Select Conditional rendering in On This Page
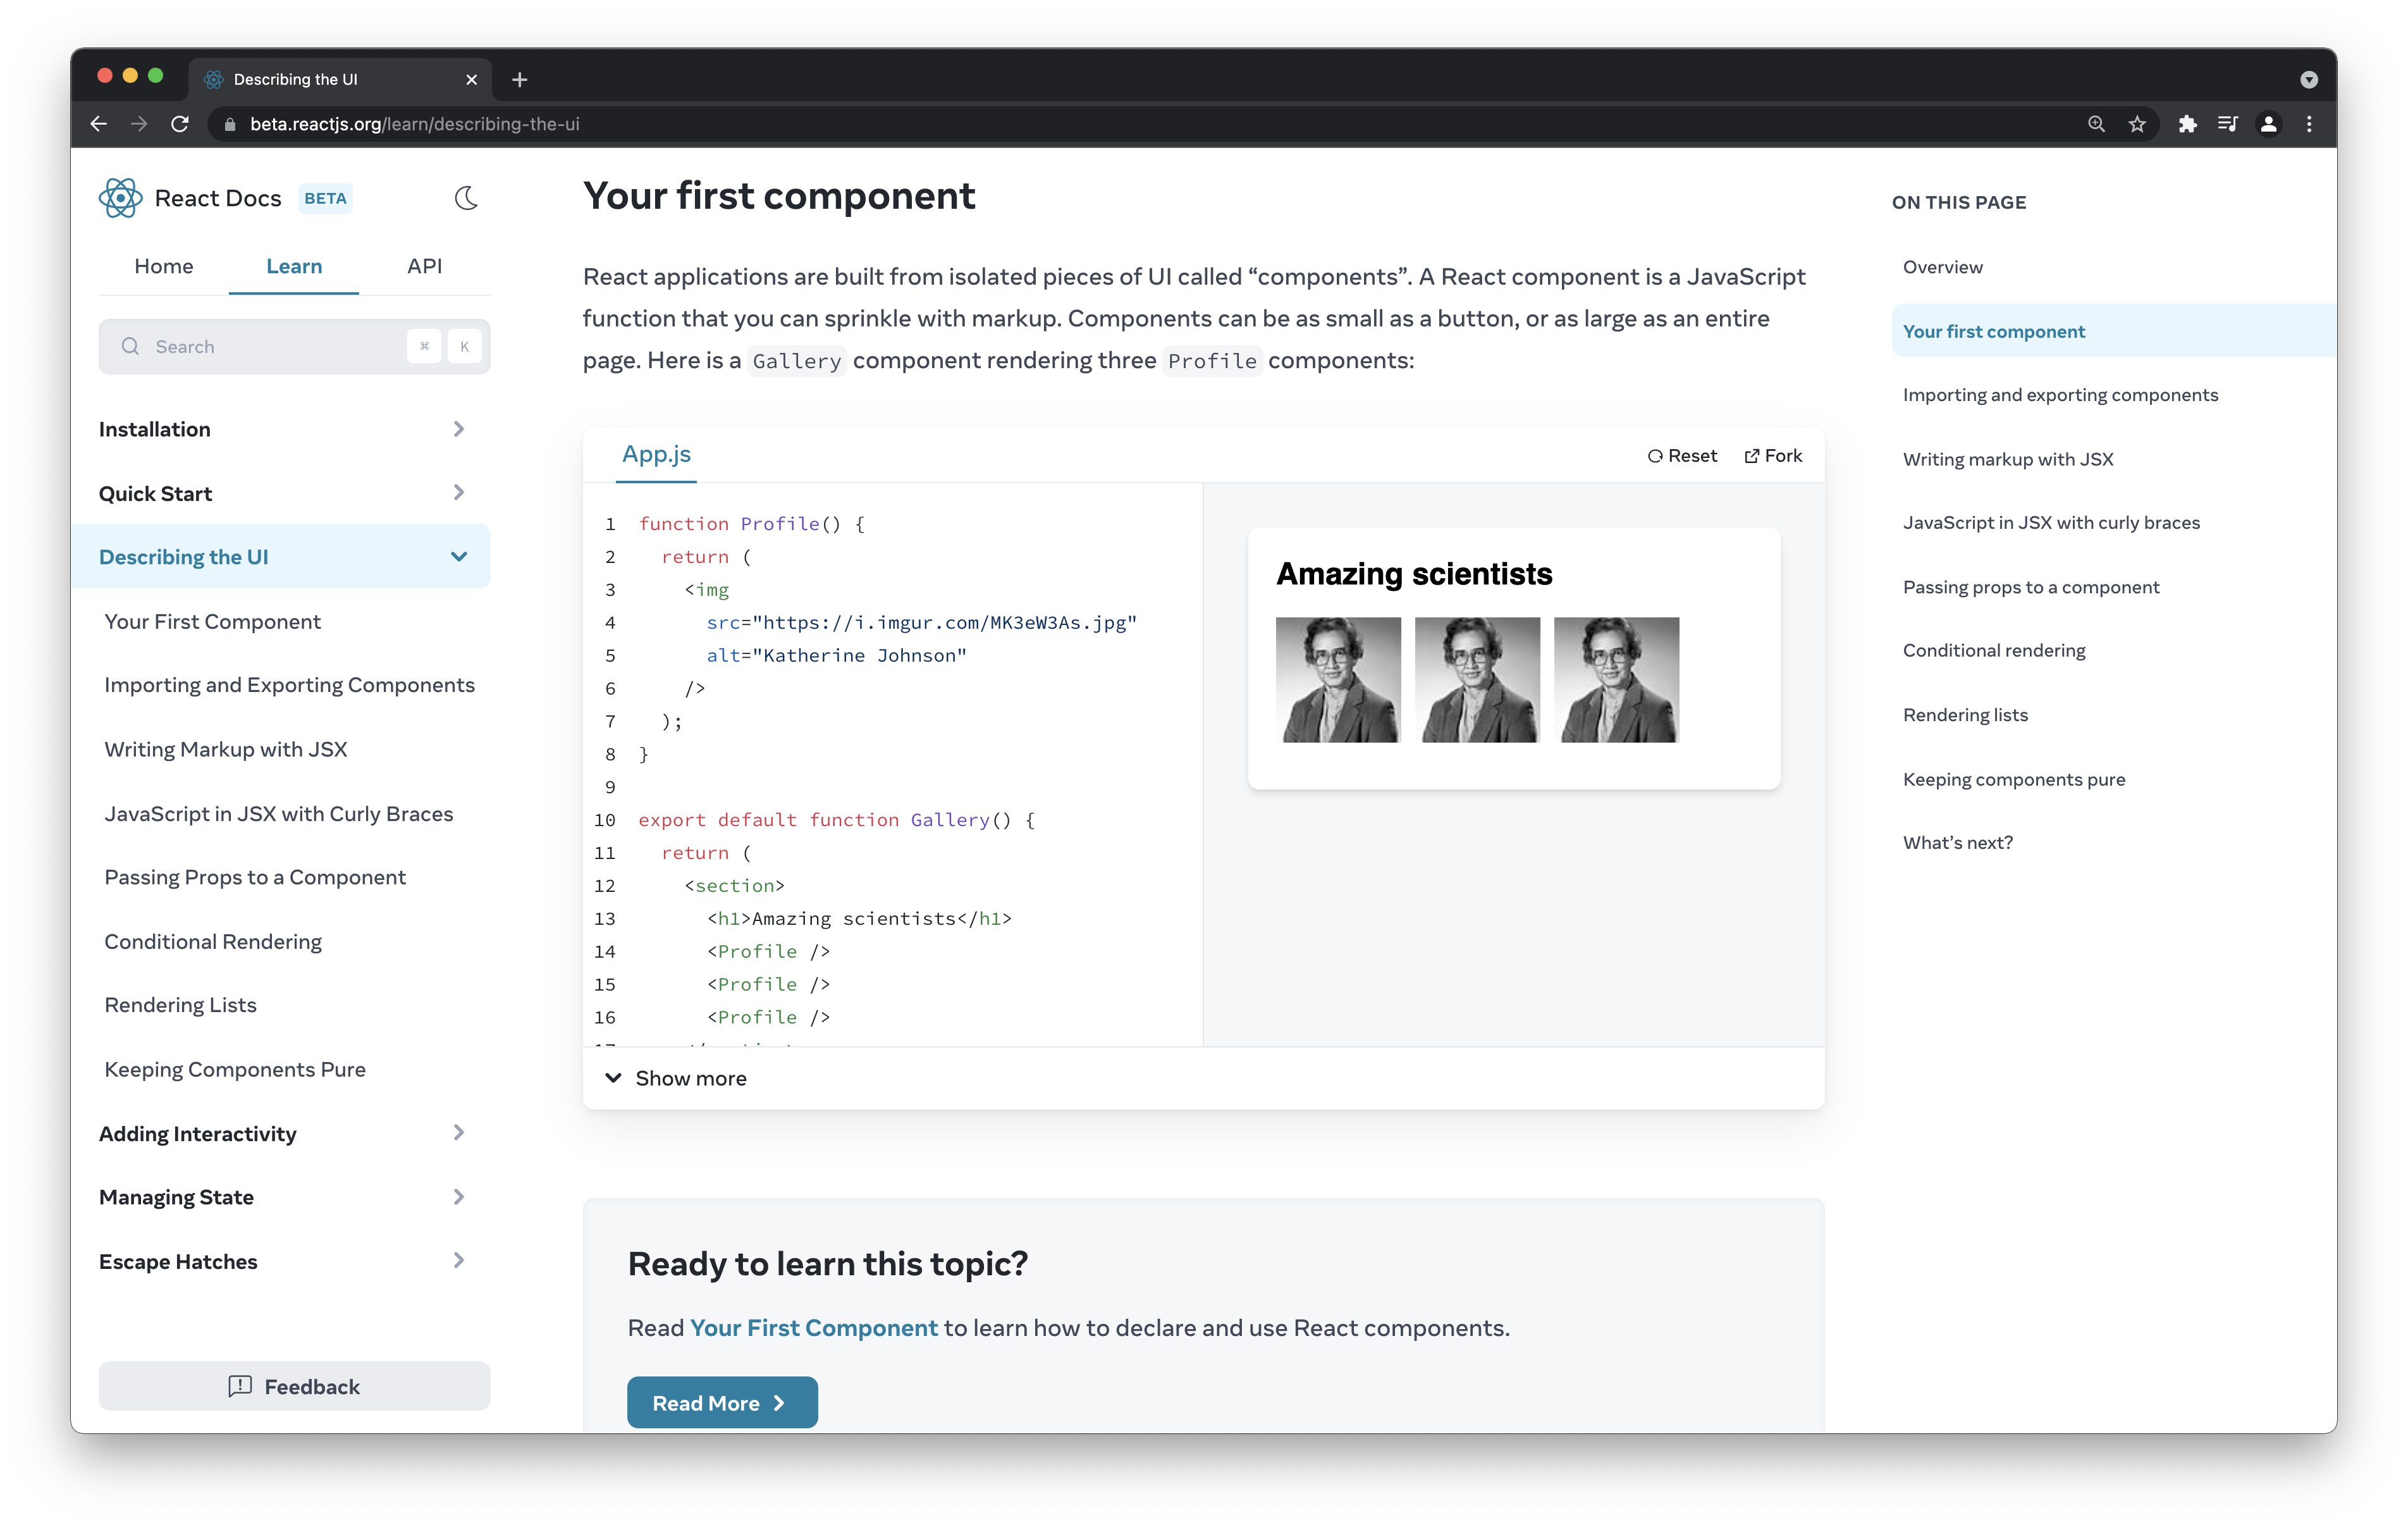 point(1994,650)
